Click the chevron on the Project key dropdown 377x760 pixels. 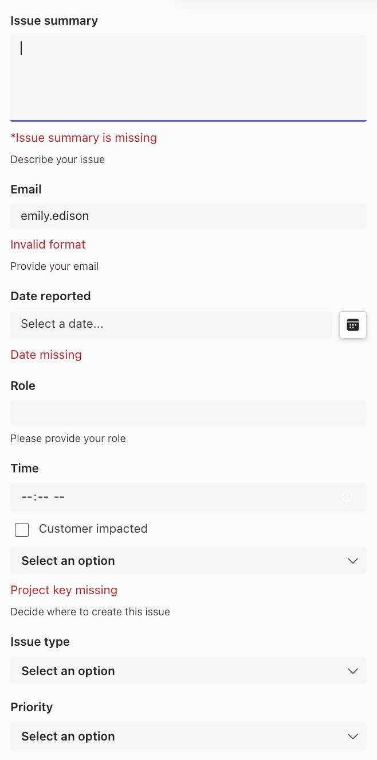pos(352,560)
